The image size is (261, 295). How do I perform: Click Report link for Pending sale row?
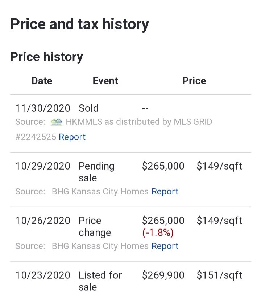165,192
